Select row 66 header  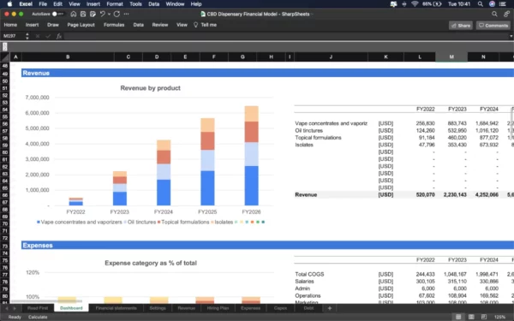click(5, 195)
